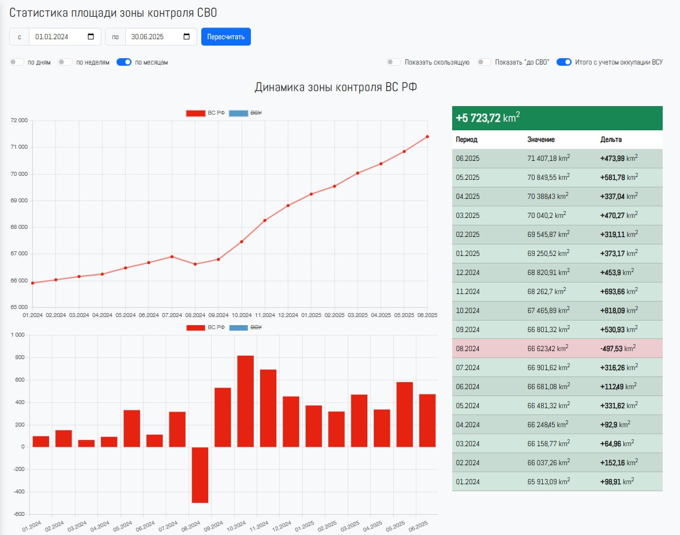Toggle ВС РФ legend swatch in bar chart
The width and height of the screenshot is (680, 535).
tap(195, 327)
